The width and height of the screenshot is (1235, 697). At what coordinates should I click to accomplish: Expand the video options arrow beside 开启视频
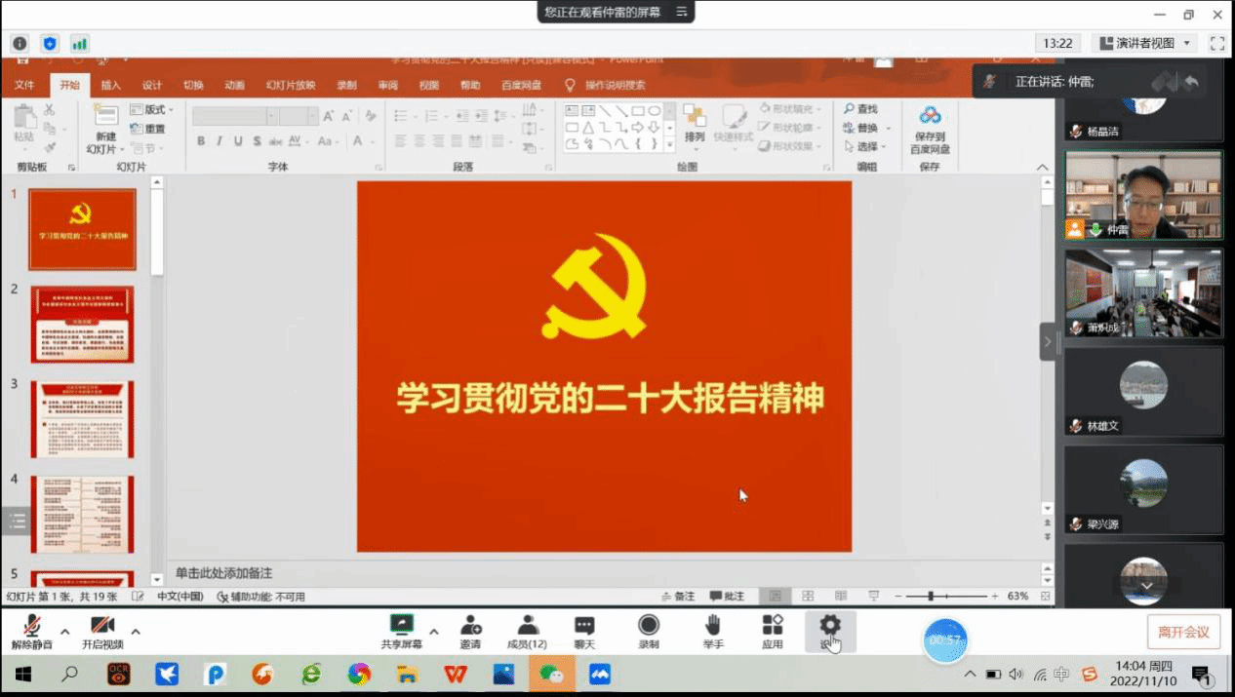136,632
